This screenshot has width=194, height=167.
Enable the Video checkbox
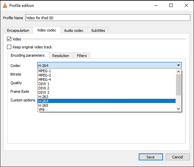click(9, 39)
